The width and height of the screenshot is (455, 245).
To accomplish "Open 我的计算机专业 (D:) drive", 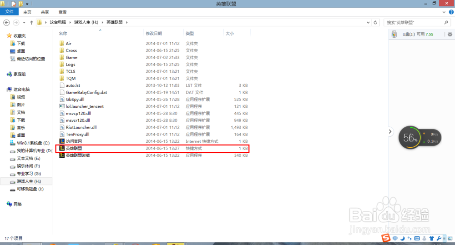I will point(34,150).
